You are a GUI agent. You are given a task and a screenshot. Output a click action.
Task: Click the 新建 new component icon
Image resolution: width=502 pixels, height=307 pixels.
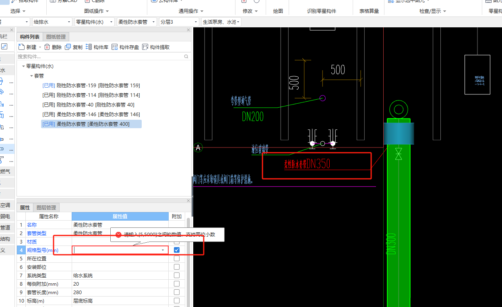click(x=22, y=47)
